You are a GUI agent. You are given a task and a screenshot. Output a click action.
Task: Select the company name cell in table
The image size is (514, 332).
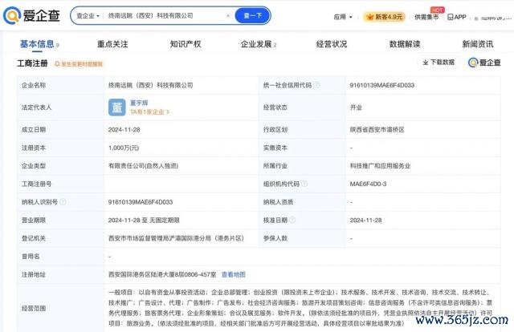[x=150, y=85]
